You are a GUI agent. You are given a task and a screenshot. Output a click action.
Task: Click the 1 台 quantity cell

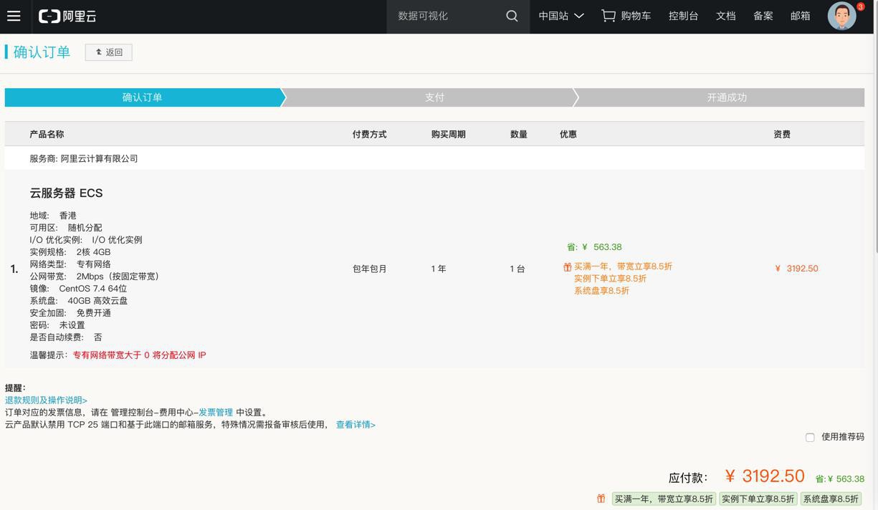tap(517, 269)
